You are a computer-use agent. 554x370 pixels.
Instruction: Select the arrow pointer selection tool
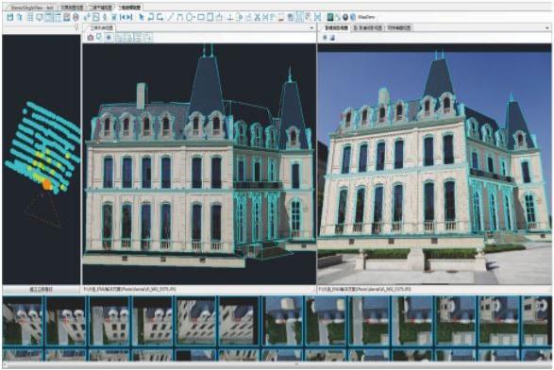point(142,17)
